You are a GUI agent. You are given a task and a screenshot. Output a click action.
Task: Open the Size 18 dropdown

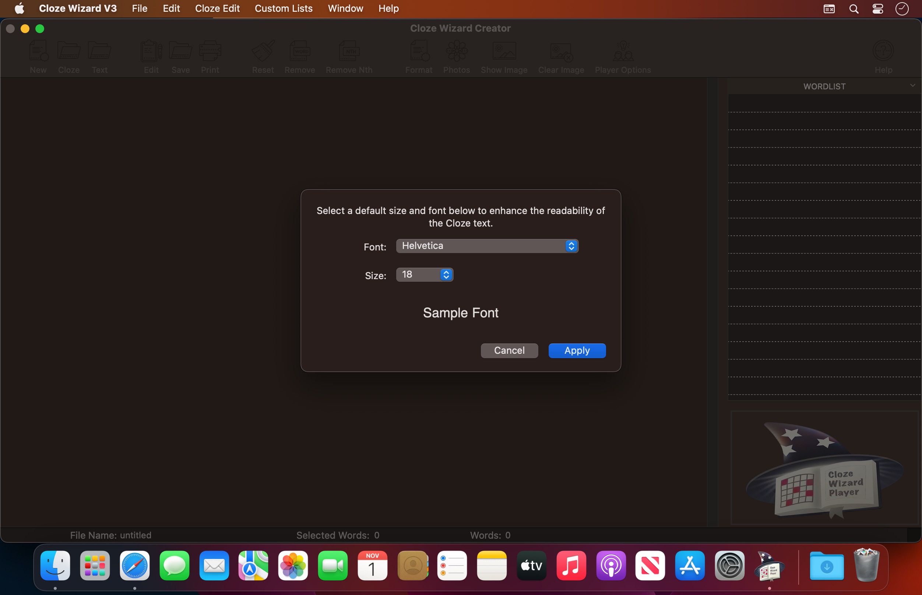tap(424, 275)
